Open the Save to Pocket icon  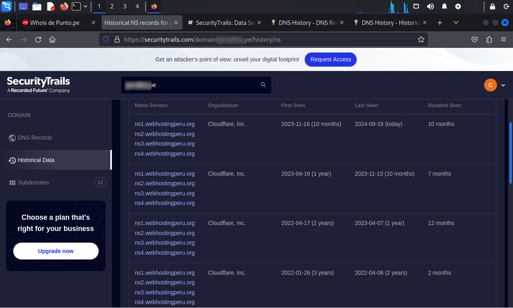coord(474,39)
